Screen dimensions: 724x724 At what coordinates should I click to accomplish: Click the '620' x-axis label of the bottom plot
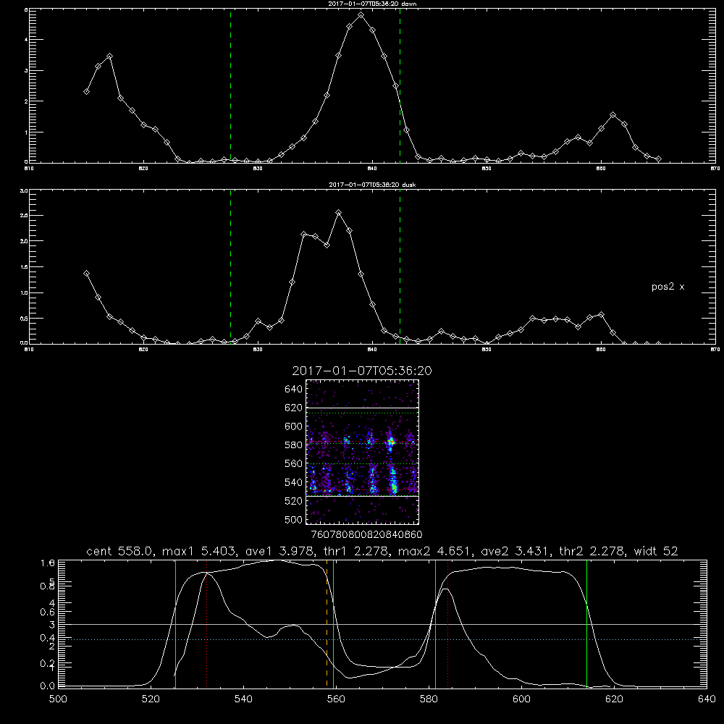tap(614, 699)
